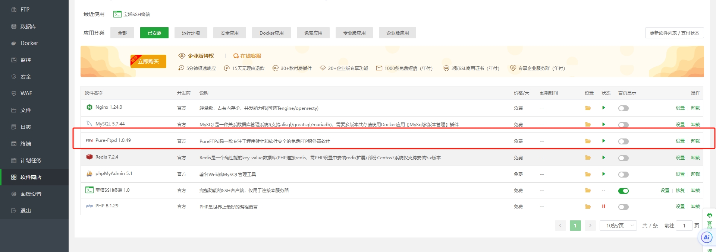Click the Redis cube logo icon
This screenshot has width=716, height=252.
click(89, 157)
